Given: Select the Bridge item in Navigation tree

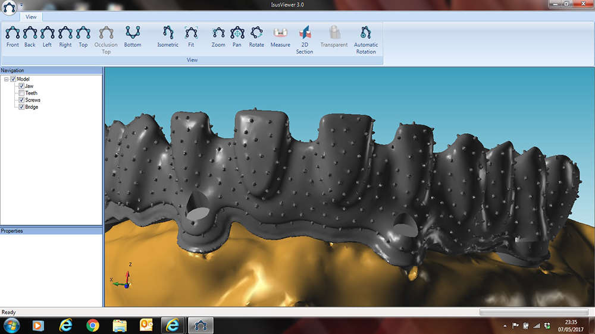Looking at the screenshot, I should point(32,108).
